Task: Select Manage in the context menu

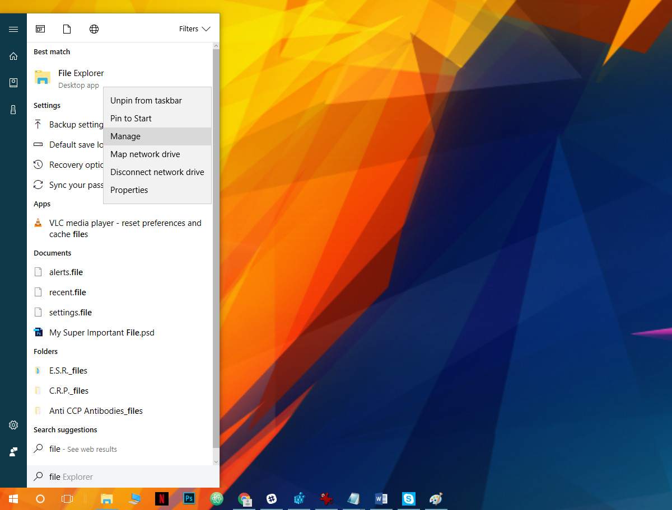Action: (125, 136)
